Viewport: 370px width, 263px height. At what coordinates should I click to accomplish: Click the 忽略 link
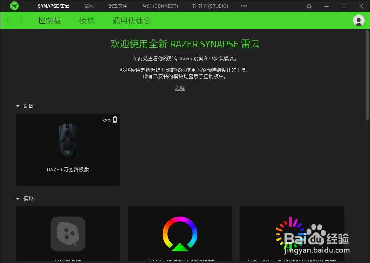(x=180, y=88)
